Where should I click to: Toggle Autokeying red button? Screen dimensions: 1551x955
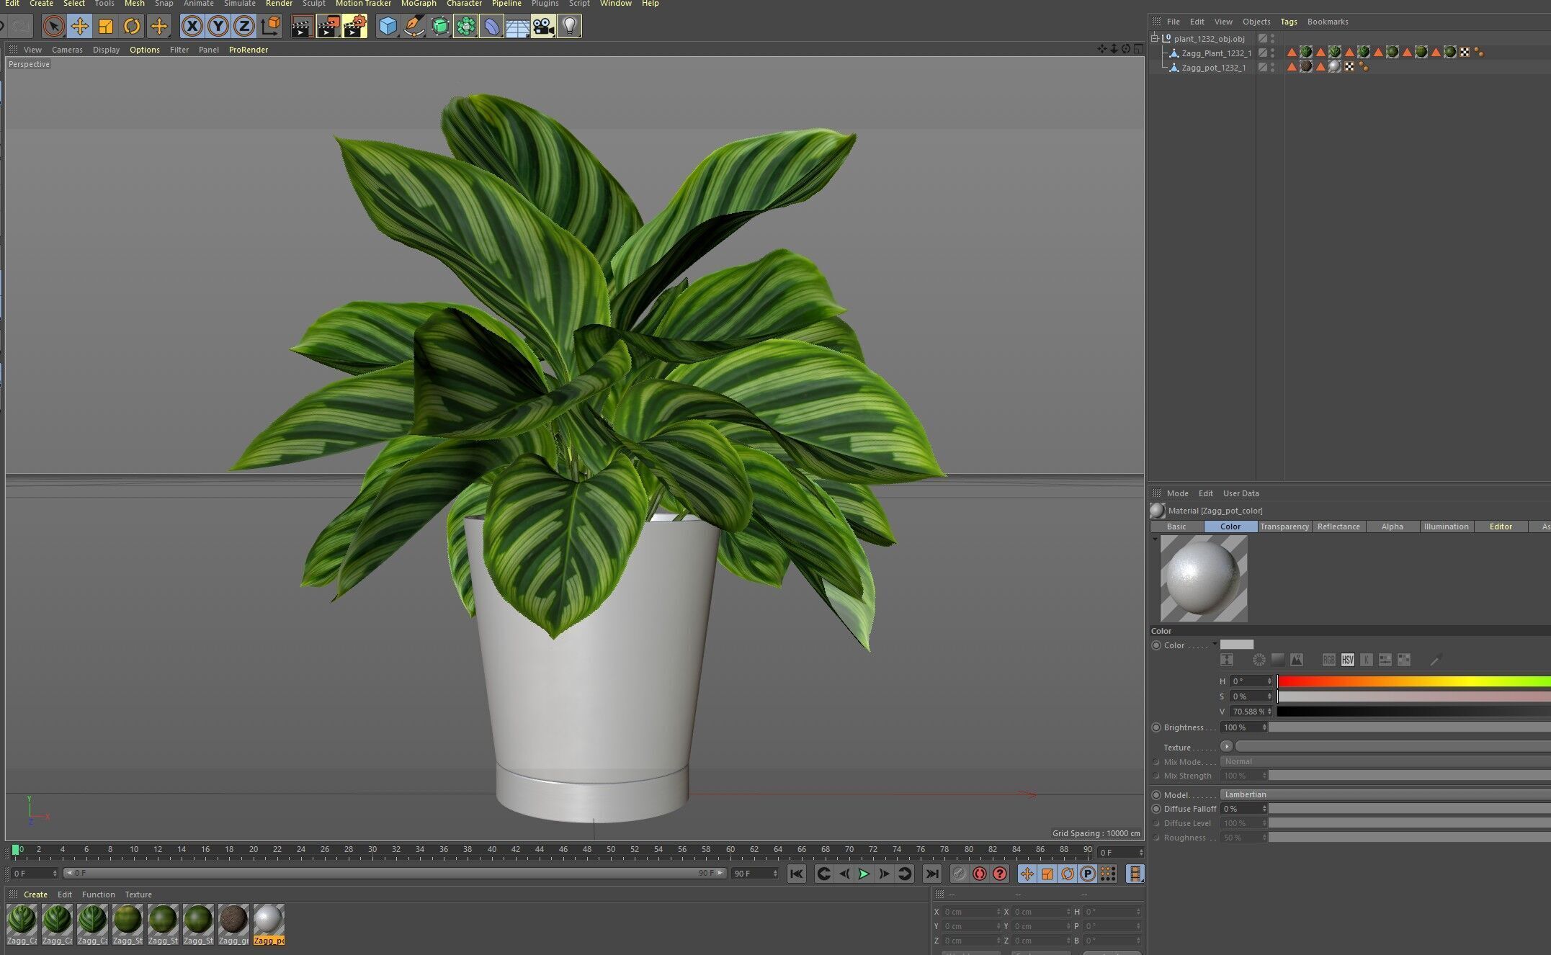980,874
